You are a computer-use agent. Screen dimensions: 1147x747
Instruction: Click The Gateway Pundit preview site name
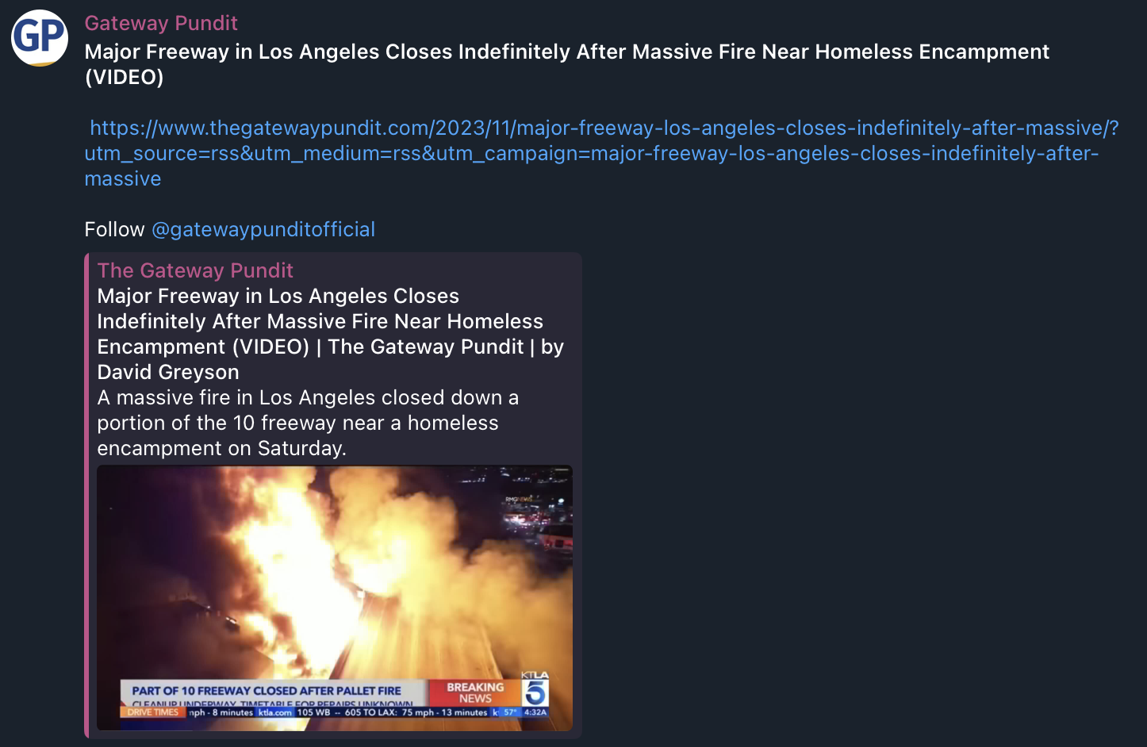pyautogui.click(x=195, y=270)
